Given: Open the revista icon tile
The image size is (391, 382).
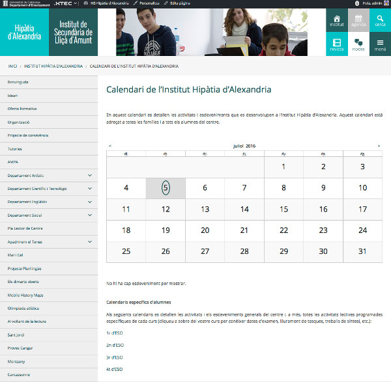Looking at the screenshot, I should point(336,44).
